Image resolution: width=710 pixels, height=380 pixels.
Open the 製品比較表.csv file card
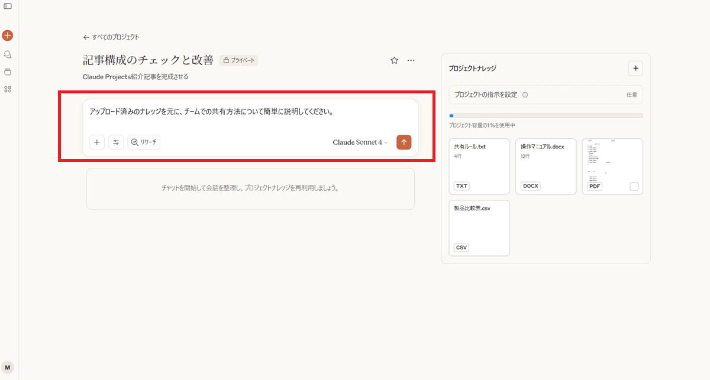[479, 228]
